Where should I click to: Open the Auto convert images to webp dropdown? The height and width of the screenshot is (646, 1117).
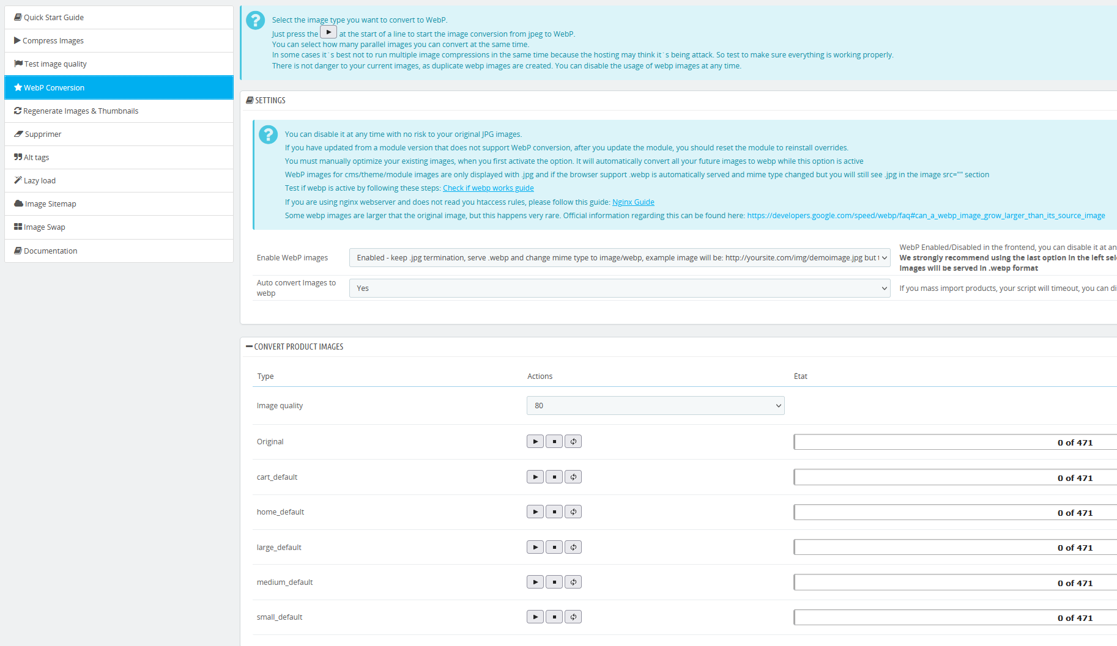coord(620,288)
